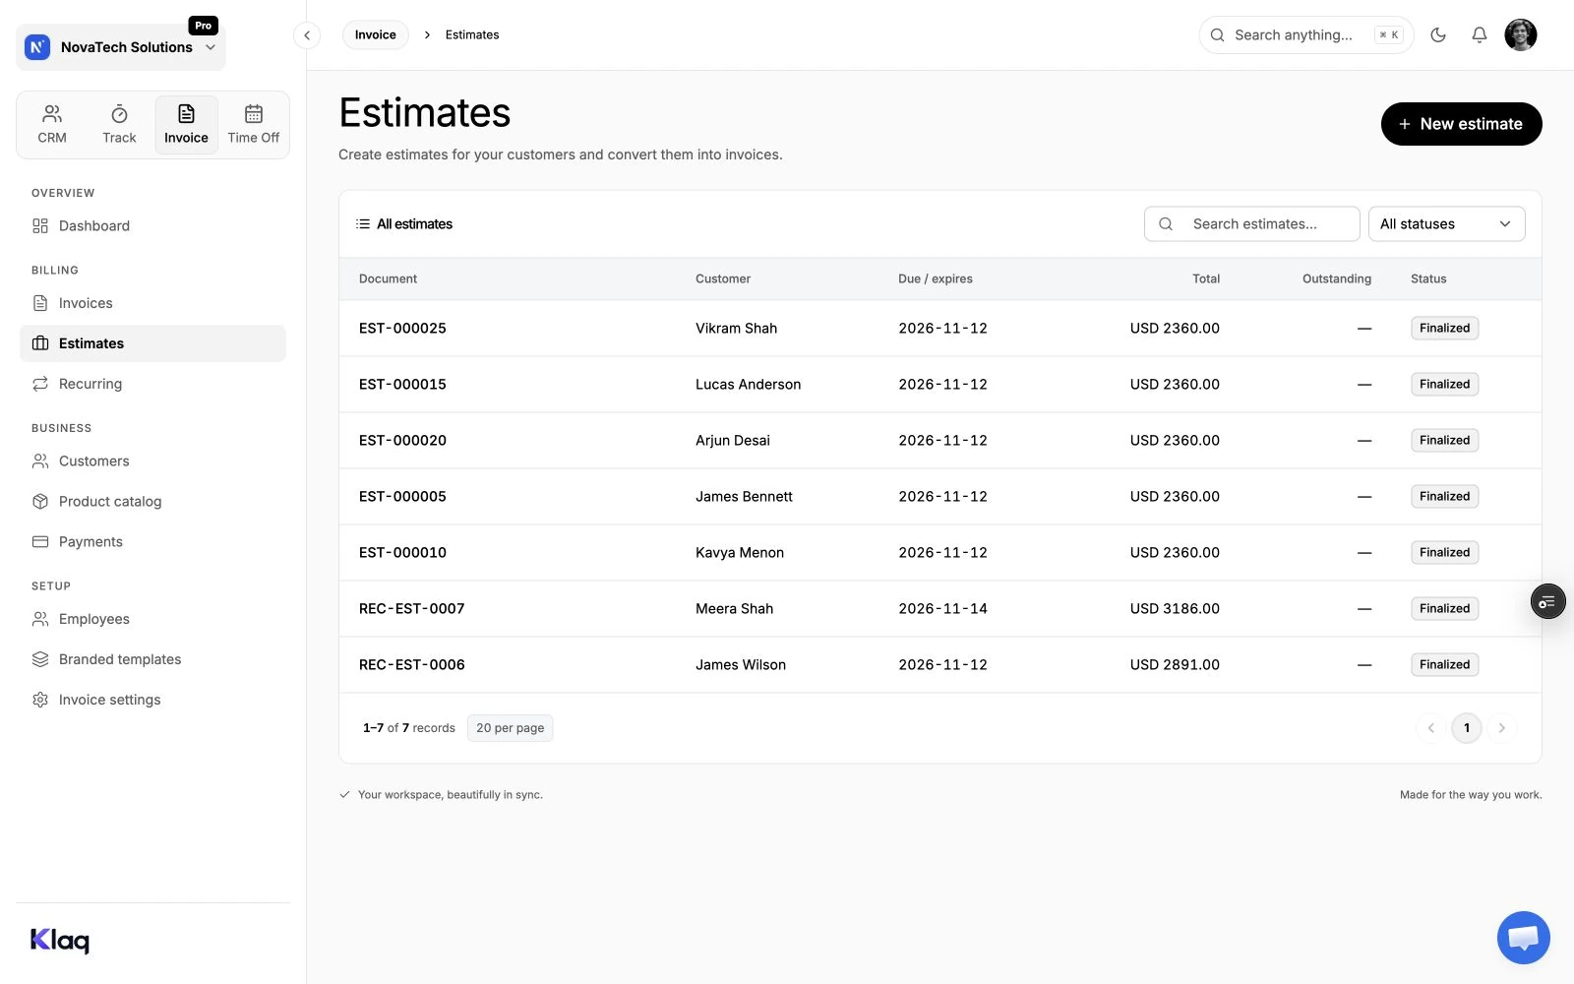The width and height of the screenshot is (1574, 984).
Task: Open the Product catalog
Action: point(152,502)
